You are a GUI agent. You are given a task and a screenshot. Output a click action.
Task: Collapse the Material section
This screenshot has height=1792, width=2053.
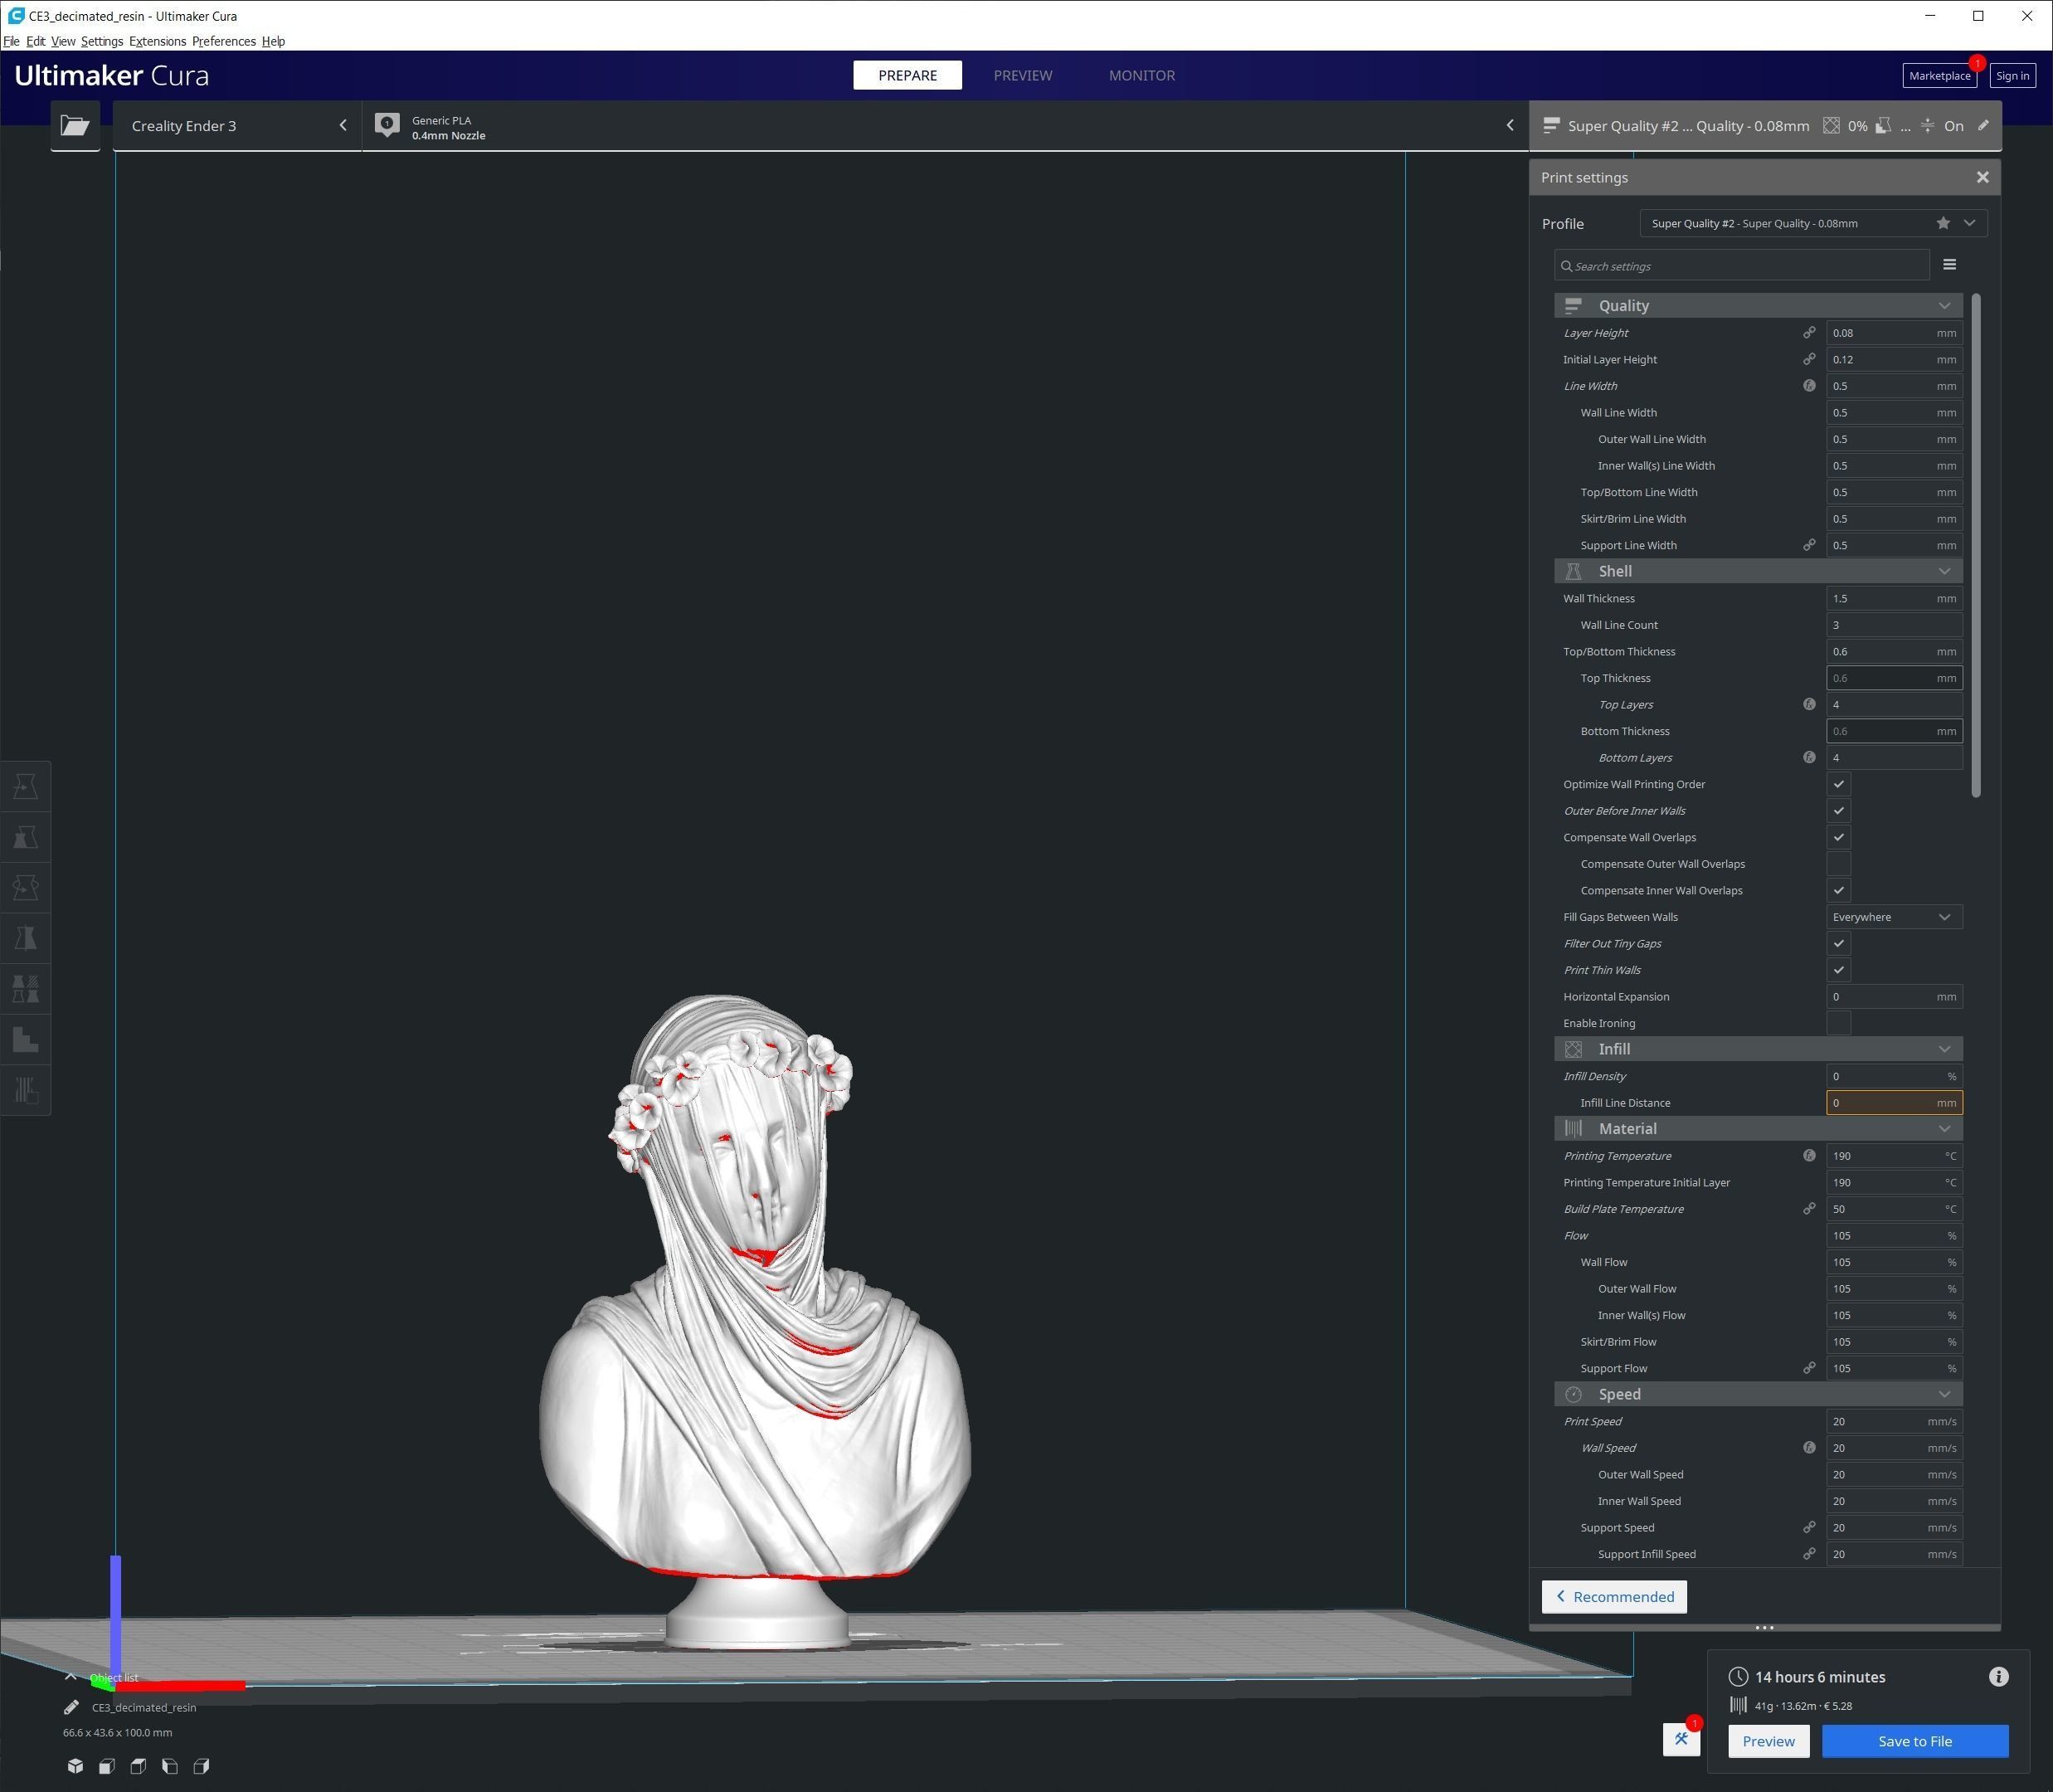[x=1758, y=1129]
